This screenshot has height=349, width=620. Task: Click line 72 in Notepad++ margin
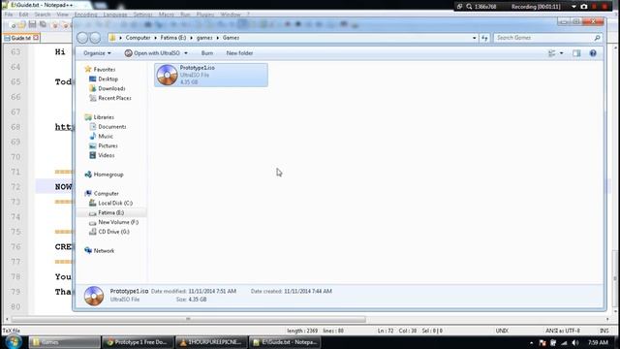(x=15, y=186)
